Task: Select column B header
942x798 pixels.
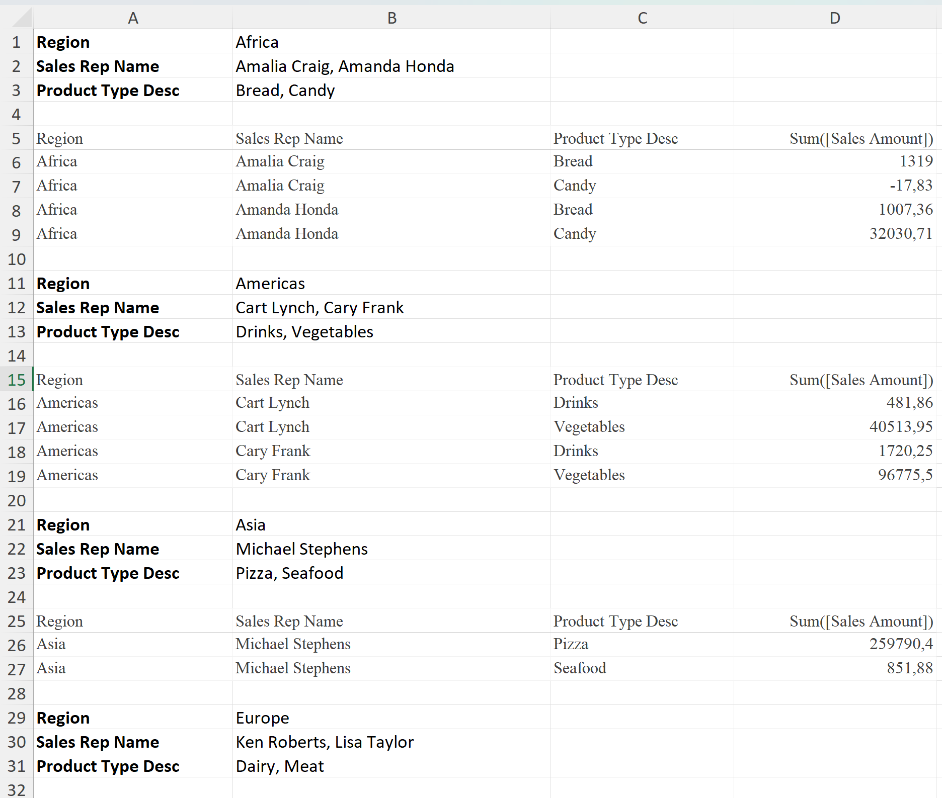Action: pyautogui.click(x=391, y=18)
